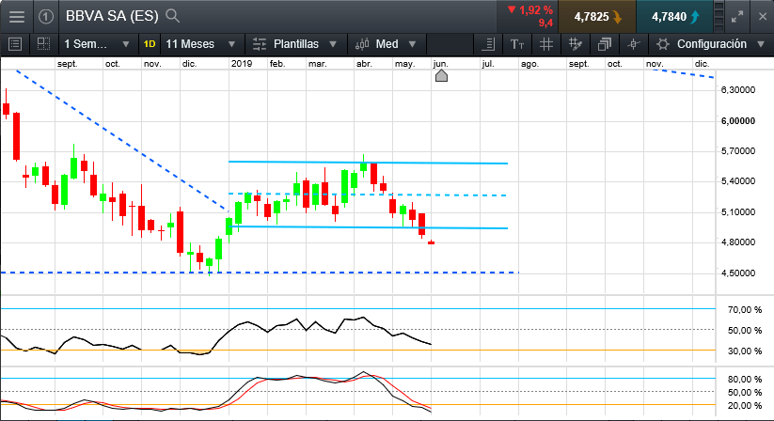Open the Configuración settings dropdown
The height and width of the screenshot is (421, 774).
pyautogui.click(x=711, y=44)
